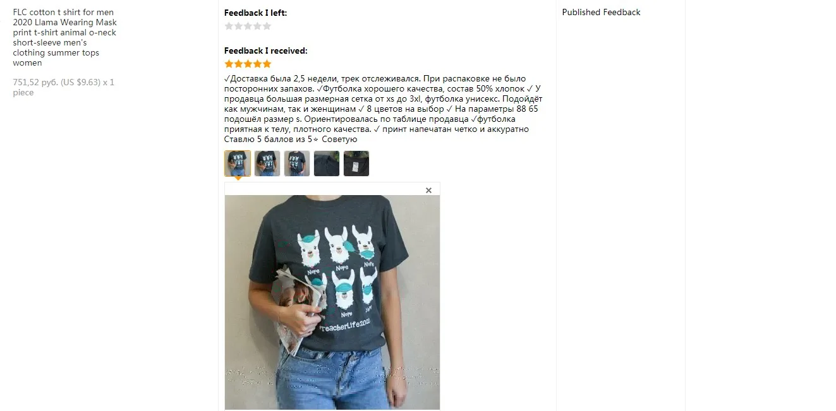Viewport: 836px width, 411px height.
Task: Click the middle orange star in received feedback
Action: pyautogui.click(x=248, y=64)
